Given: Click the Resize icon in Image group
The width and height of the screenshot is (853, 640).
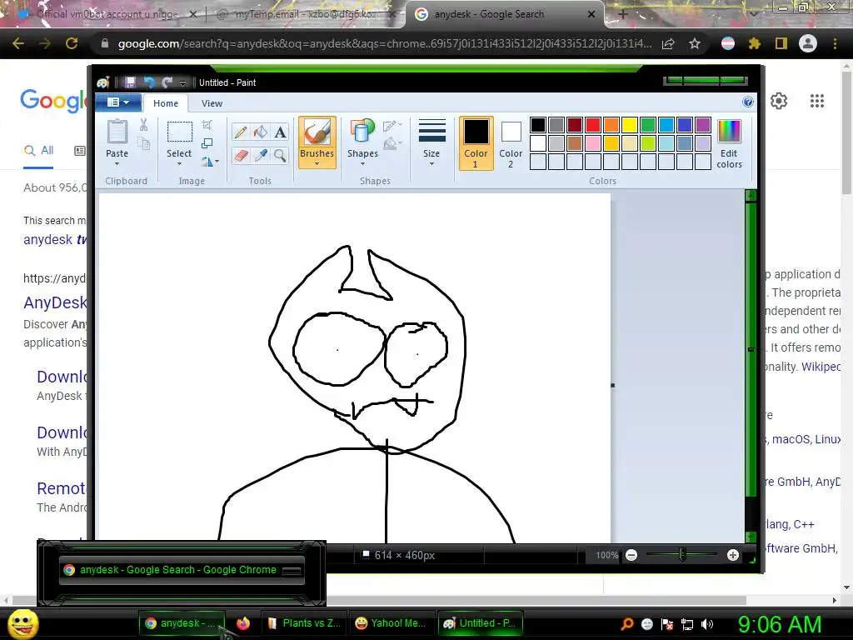Looking at the screenshot, I should pyautogui.click(x=207, y=143).
